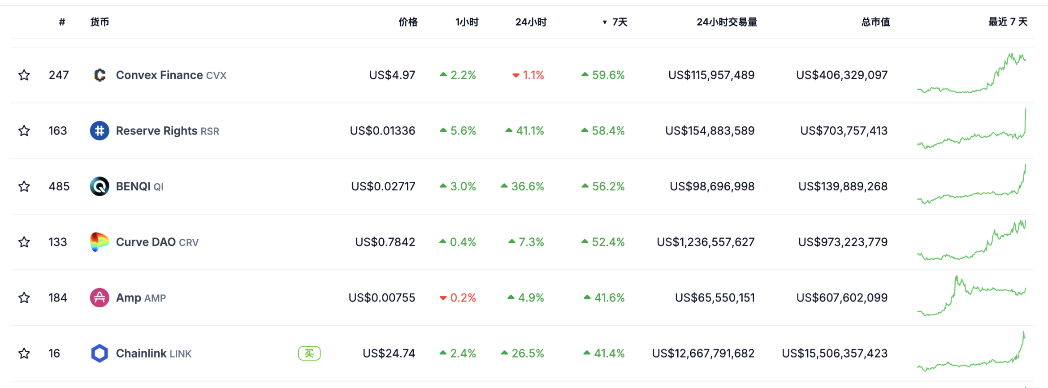Click the 1小时 column header
Viewport: 1048px width, 388px height.
[x=466, y=22]
